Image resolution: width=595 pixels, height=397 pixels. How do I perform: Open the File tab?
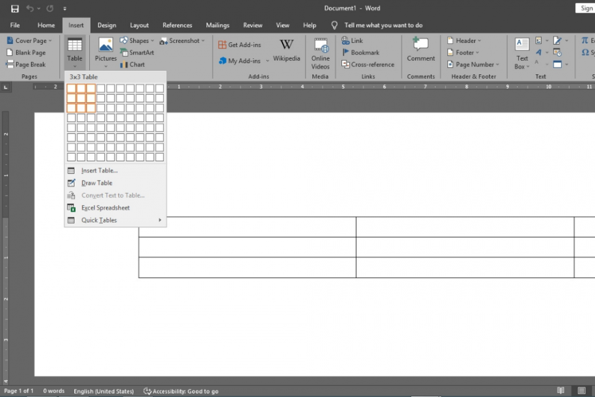click(15, 25)
